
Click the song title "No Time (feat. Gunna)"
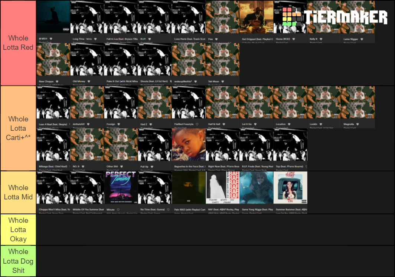click(x=153, y=209)
